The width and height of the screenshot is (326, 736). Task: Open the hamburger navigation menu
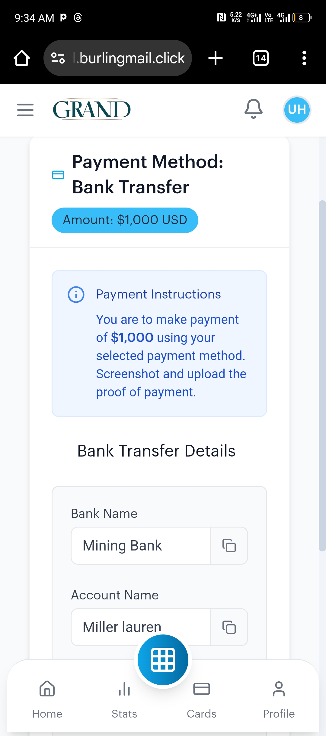[25, 110]
